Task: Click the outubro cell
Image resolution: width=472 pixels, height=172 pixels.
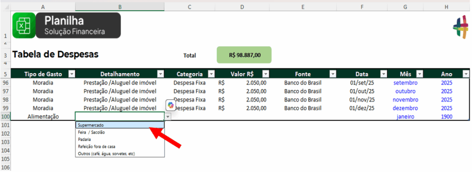Action: point(405,91)
